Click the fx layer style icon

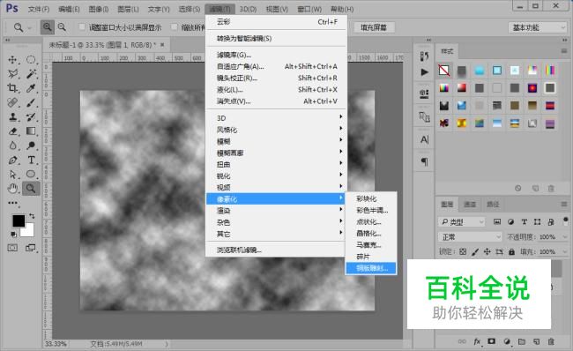pos(477,341)
